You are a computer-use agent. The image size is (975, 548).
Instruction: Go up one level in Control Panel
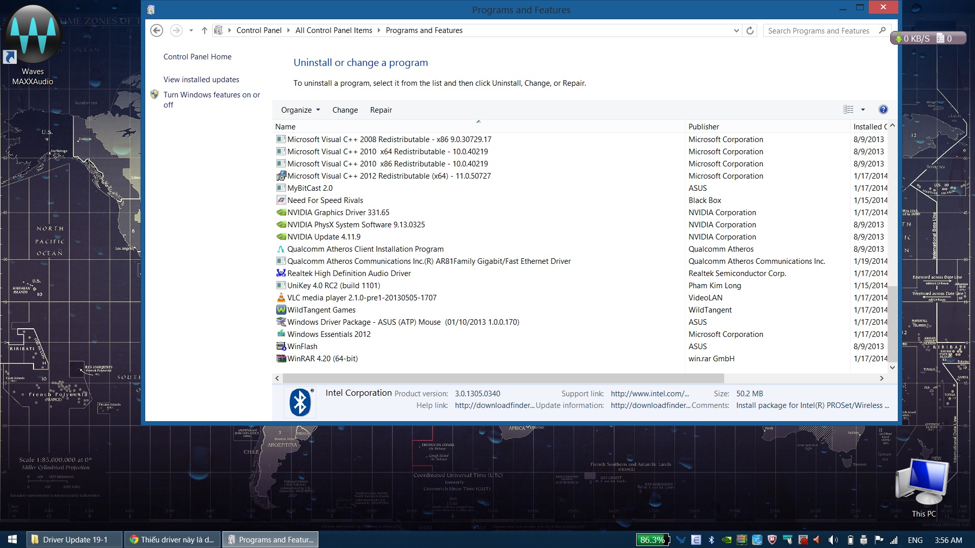click(x=204, y=30)
